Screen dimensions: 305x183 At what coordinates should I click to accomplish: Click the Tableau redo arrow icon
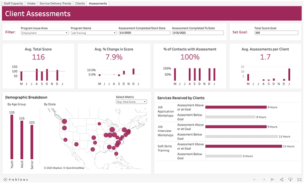264,180
